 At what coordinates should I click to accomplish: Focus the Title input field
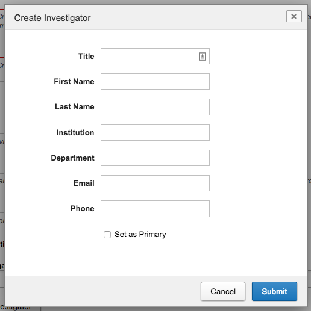pyautogui.click(x=155, y=57)
